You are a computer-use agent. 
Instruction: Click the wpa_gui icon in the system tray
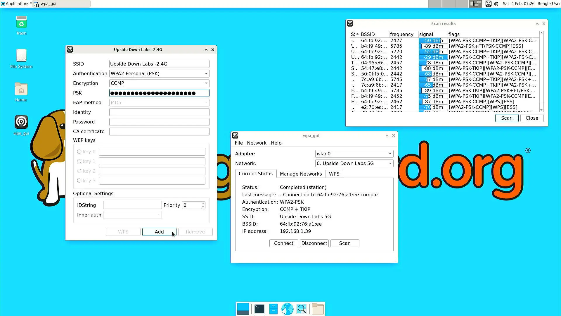click(488, 4)
